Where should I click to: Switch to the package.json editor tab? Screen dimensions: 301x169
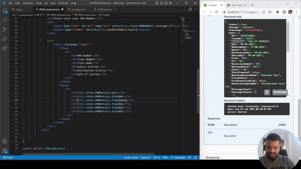pos(77,9)
